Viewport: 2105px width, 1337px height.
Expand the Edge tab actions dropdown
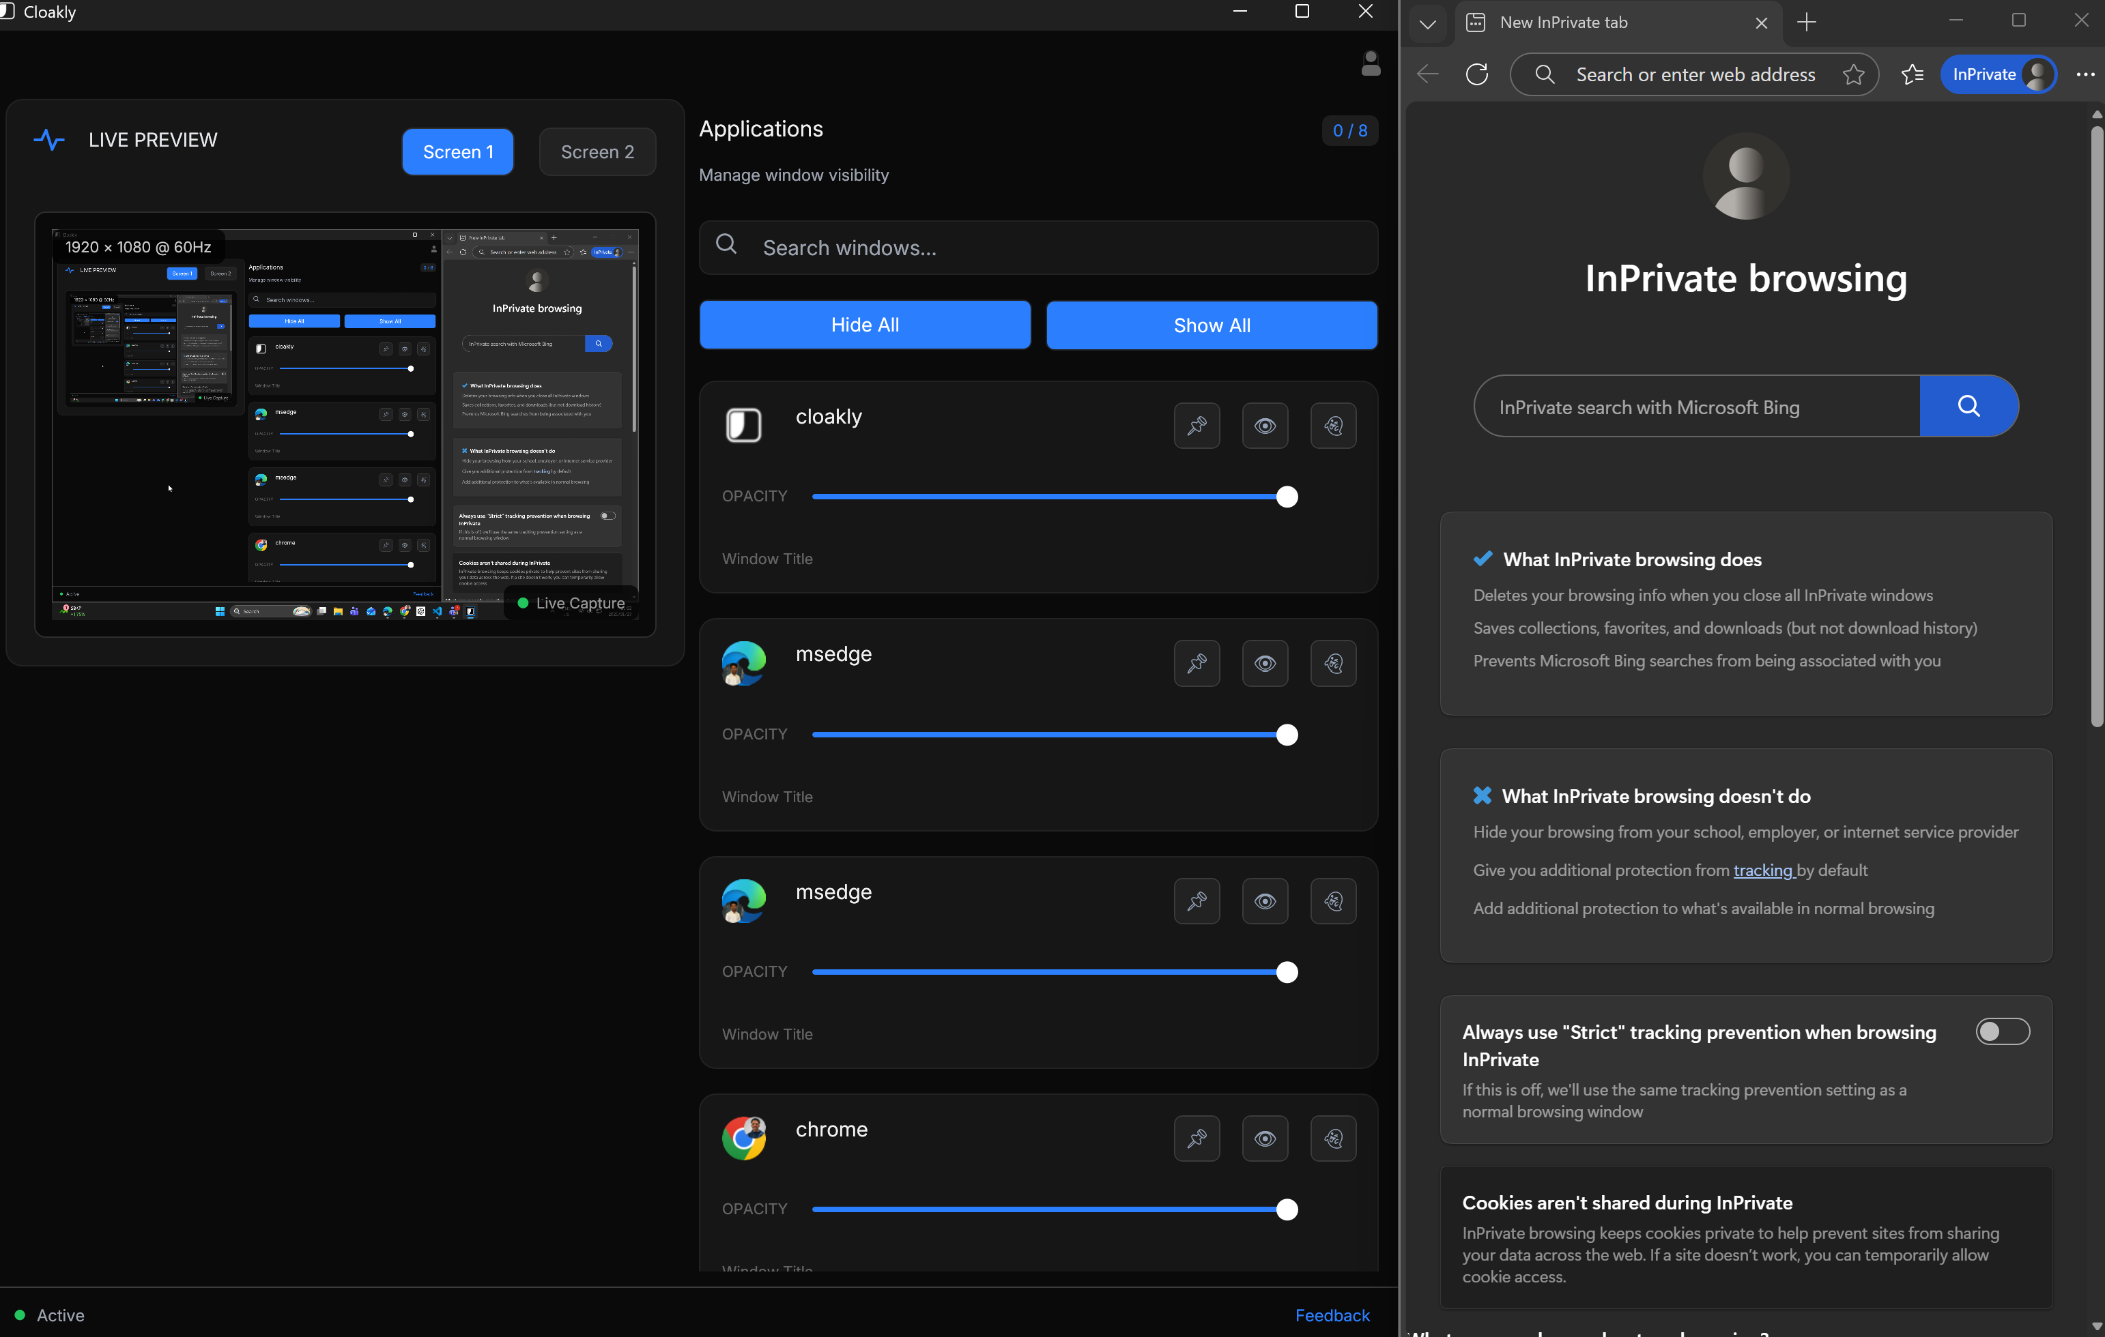[1427, 24]
